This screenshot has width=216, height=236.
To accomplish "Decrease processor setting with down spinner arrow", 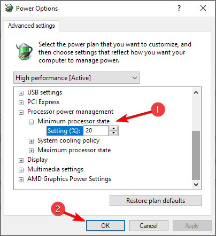I will coord(114,133).
